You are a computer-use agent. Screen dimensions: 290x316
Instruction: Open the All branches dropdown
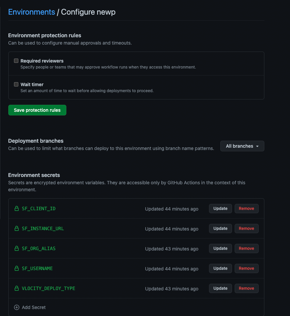[242, 146]
